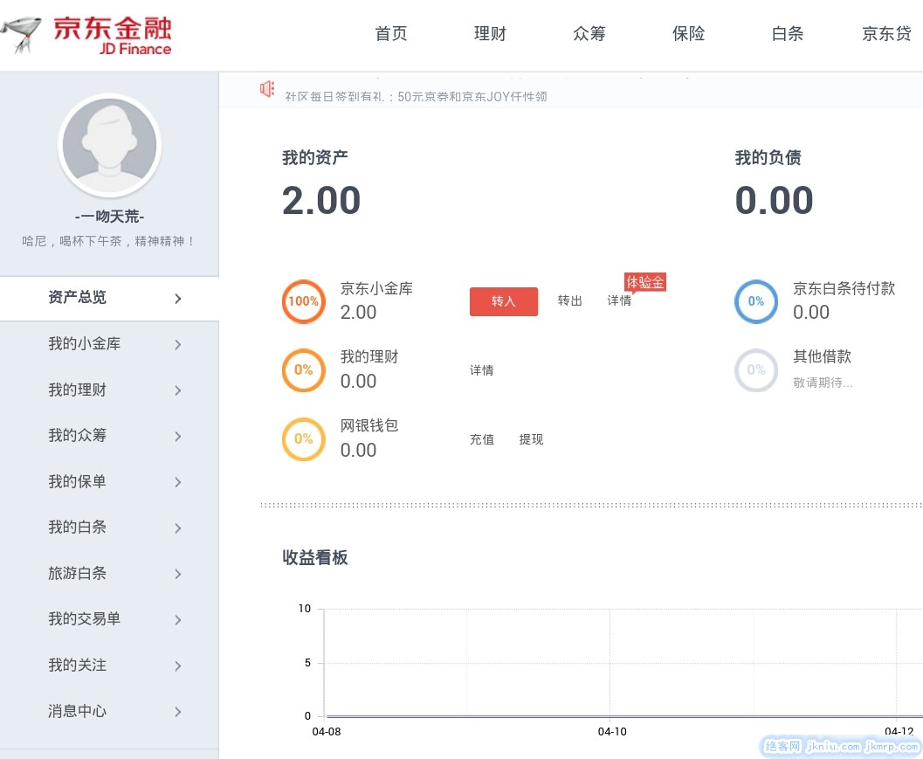Screen dimensions: 923x759
Task: Click the 提现 link for 网银钱包
Action: [x=531, y=439]
